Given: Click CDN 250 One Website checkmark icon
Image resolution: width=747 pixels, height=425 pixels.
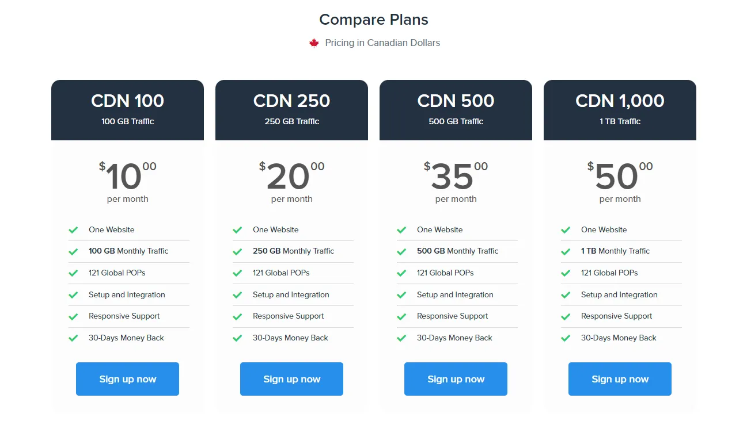Looking at the screenshot, I should pos(237,230).
